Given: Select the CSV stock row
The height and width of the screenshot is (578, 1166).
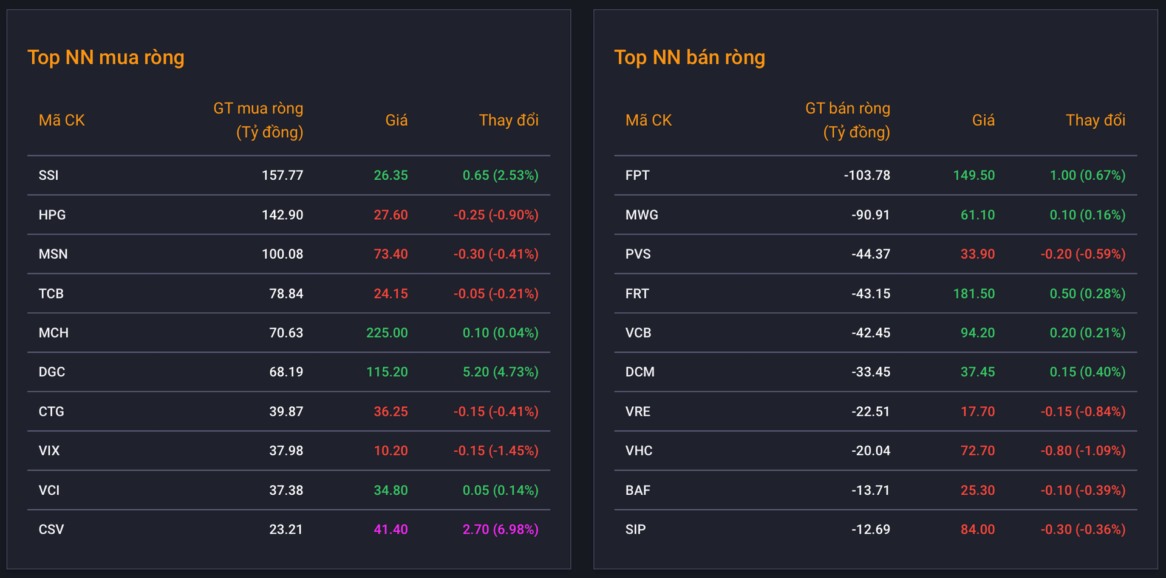Looking at the screenshot, I should click(x=288, y=529).
